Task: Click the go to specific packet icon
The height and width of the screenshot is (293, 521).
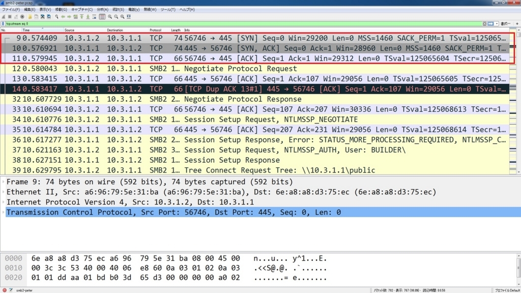Action: (75, 17)
